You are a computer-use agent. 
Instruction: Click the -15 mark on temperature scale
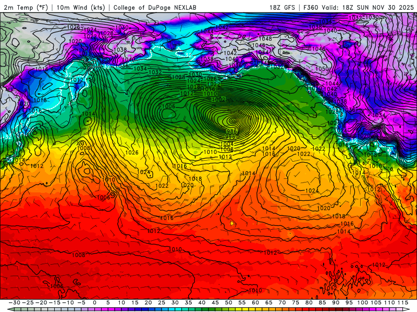pyautogui.click(x=55, y=303)
